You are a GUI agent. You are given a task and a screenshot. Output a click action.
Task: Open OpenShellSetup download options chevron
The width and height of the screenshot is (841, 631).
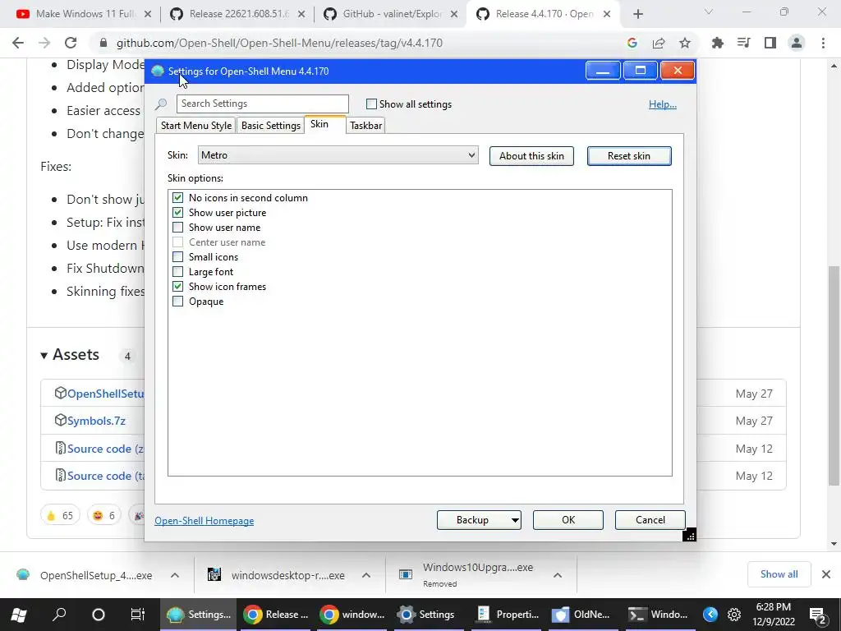click(175, 575)
